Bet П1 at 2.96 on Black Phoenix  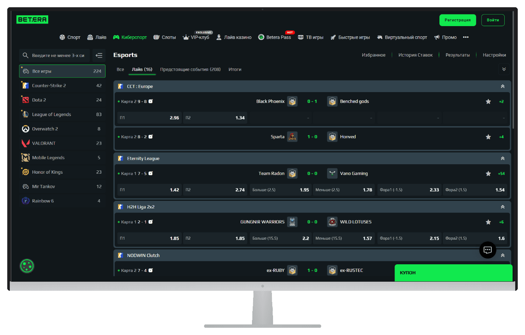pyautogui.click(x=149, y=118)
